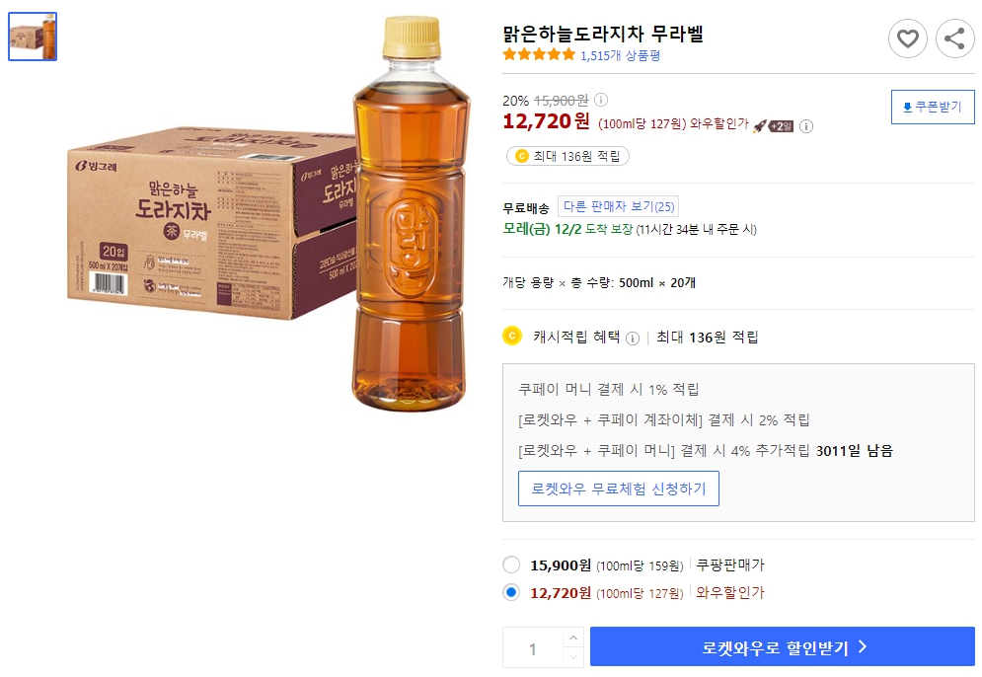Click the info icon beside 캐시적립 혜택
The image size is (982, 677).
[630, 335]
